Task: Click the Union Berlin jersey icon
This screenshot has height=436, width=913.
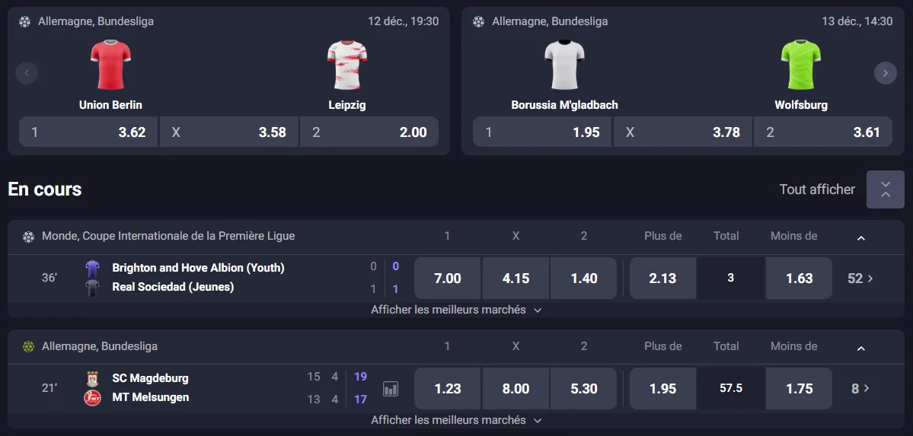Action: [110, 65]
